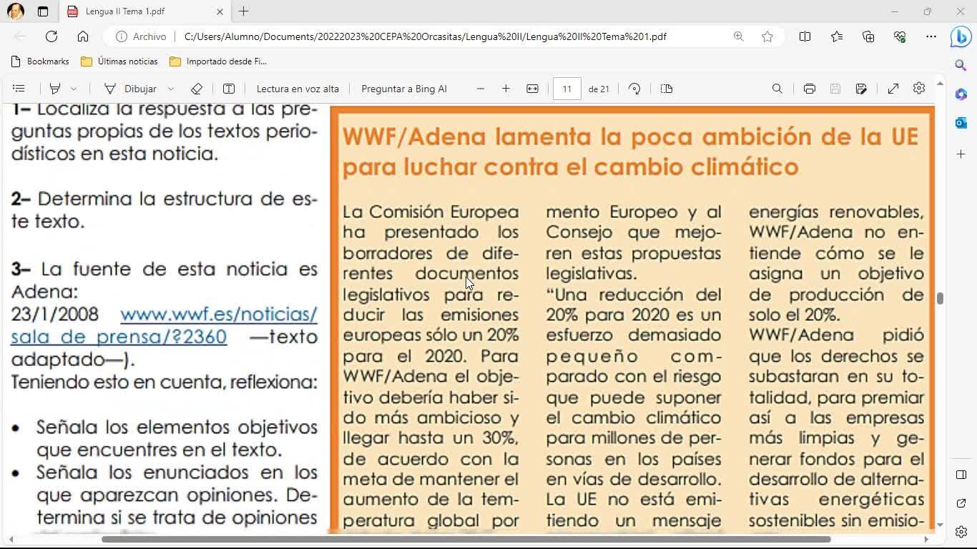Open tab actions menu icon
The height and width of the screenshot is (549, 977).
coord(43,11)
